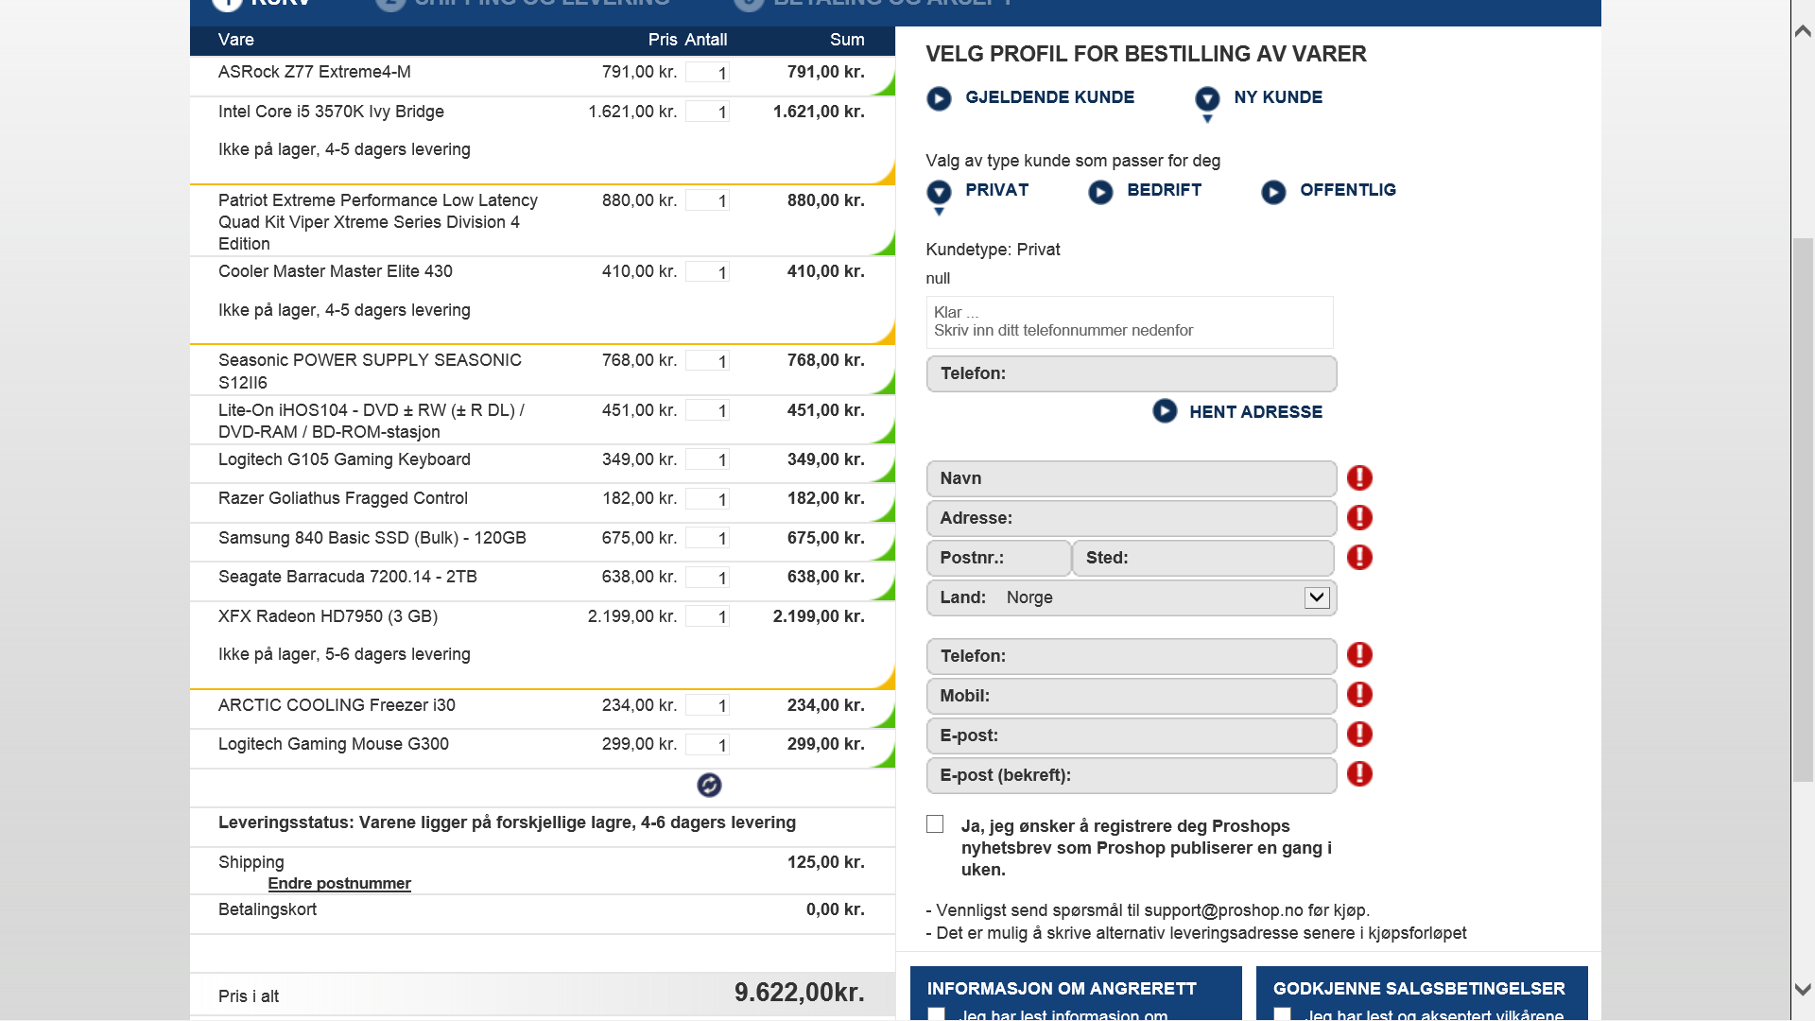Click the Adresse input field
The image size is (1815, 1021).
[1132, 518]
